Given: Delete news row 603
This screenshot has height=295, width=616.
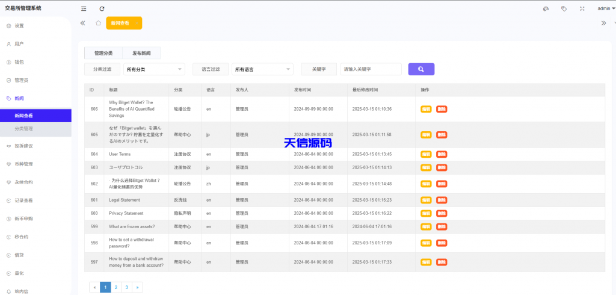Looking at the screenshot, I should tap(442, 167).
